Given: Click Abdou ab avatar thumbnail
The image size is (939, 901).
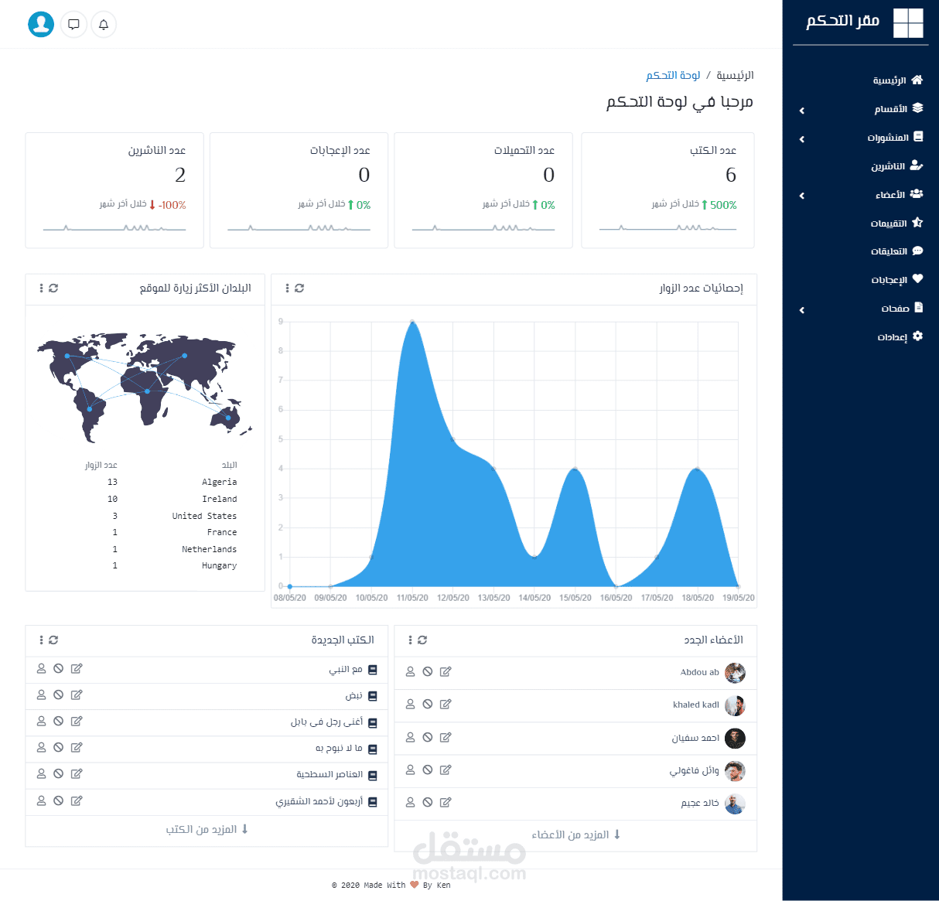Looking at the screenshot, I should (x=735, y=673).
